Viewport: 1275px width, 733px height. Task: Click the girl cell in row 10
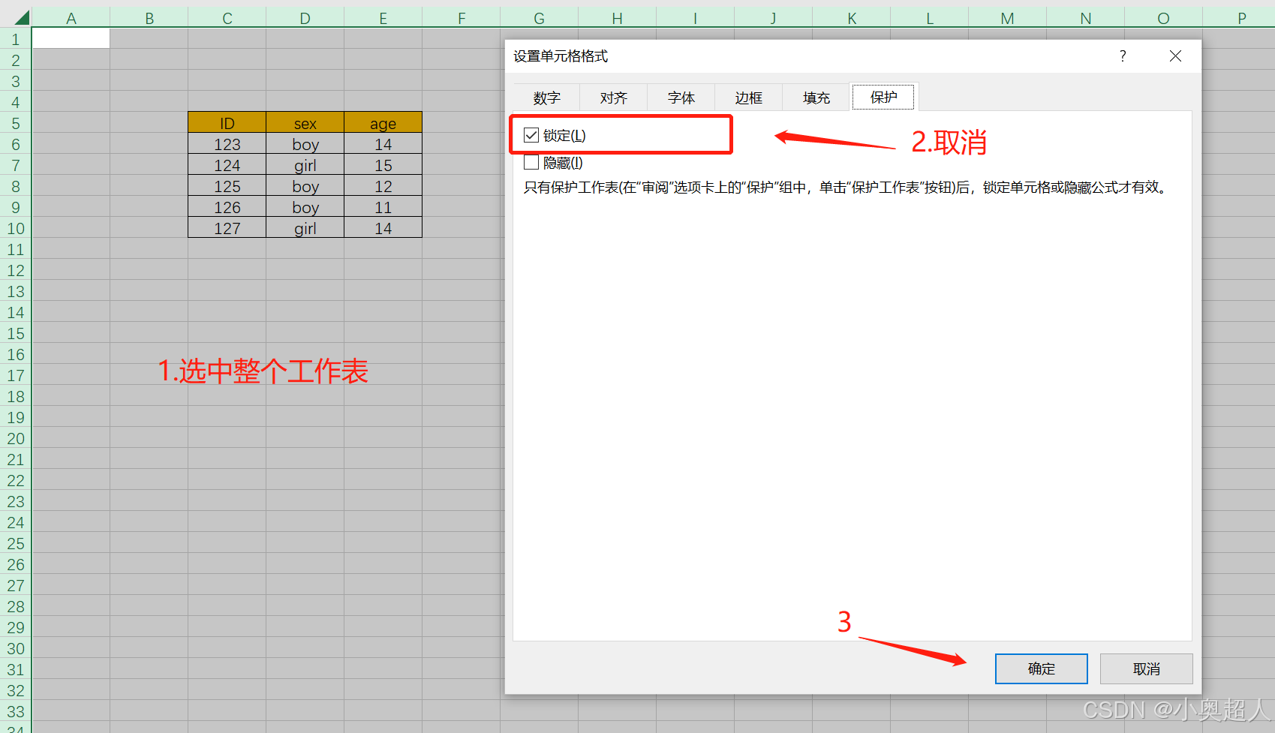[305, 228]
